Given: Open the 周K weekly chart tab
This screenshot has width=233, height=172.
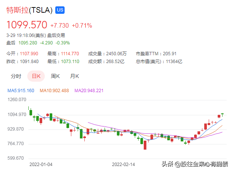Looking at the screenshot, I should coord(55,76).
